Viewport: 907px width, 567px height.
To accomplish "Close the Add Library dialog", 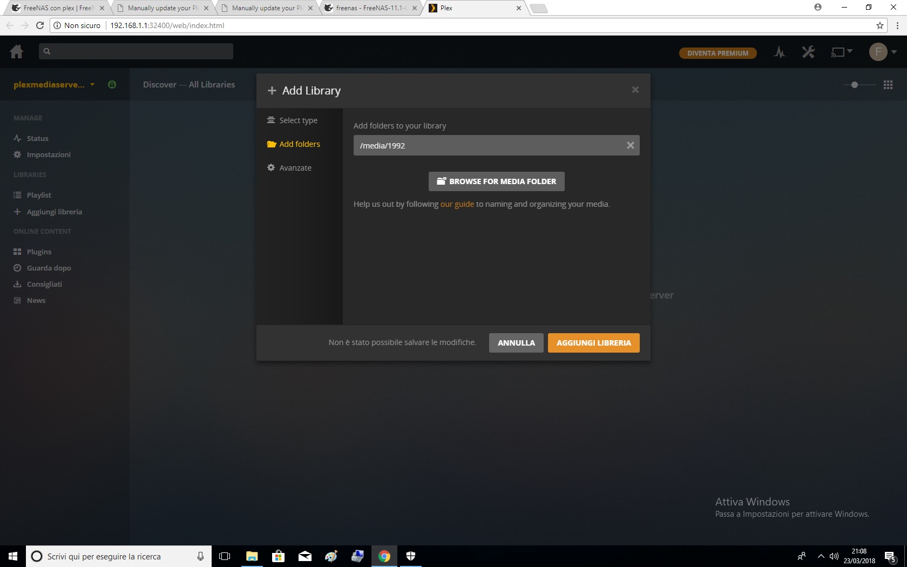I will click(x=635, y=90).
